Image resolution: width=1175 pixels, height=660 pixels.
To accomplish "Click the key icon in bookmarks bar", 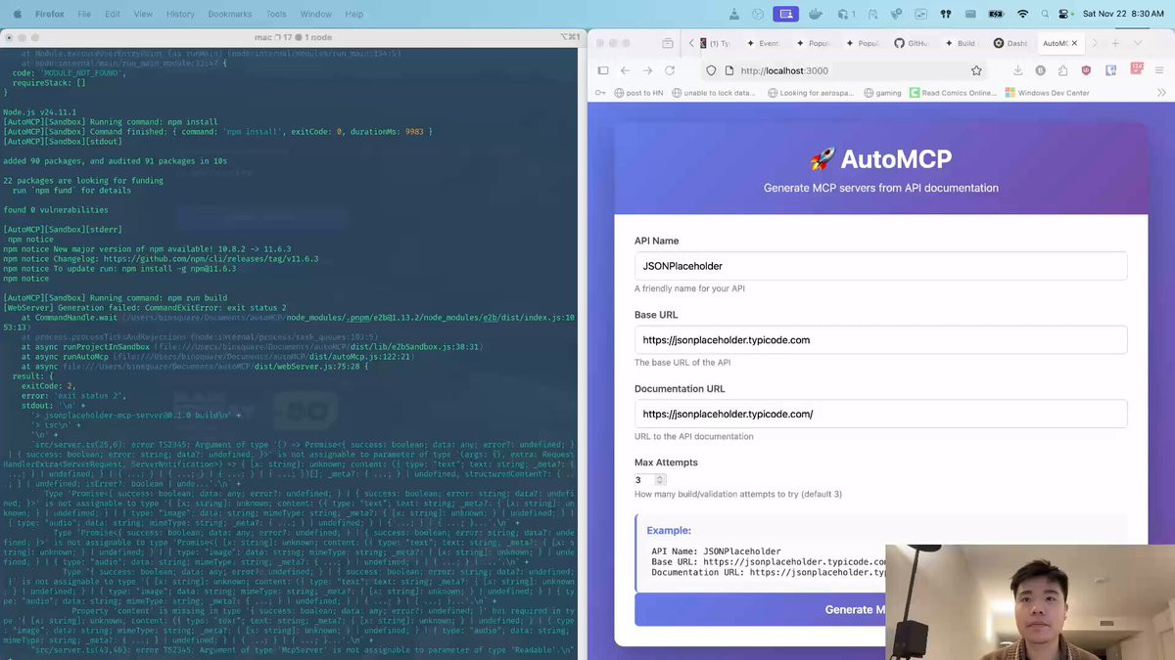I will point(600,93).
